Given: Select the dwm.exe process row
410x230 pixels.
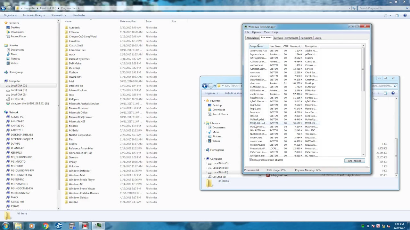Looking at the screenshot, I should tap(284, 83).
